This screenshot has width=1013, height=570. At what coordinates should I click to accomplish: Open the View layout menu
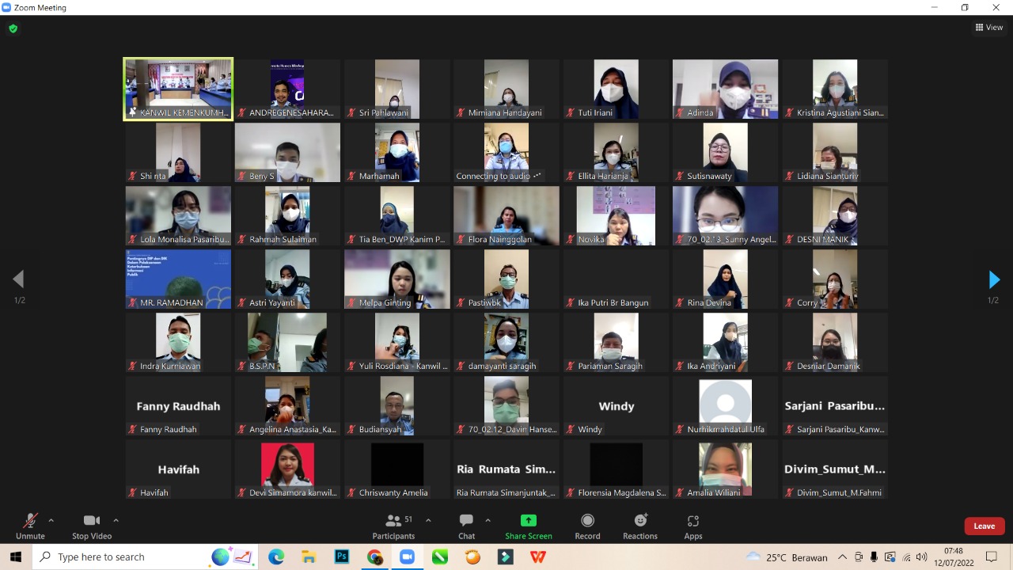pyautogui.click(x=989, y=28)
